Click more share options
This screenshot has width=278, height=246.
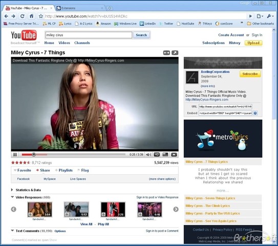click(x=162, y=179)
